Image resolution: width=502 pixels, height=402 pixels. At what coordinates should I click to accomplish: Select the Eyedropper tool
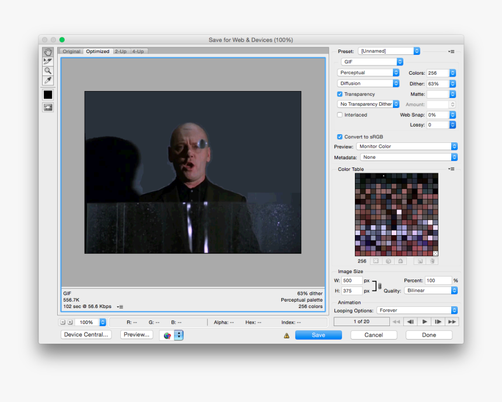48,81
